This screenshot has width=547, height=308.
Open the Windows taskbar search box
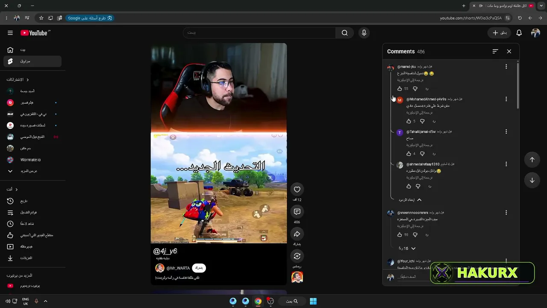pos(292,301)
